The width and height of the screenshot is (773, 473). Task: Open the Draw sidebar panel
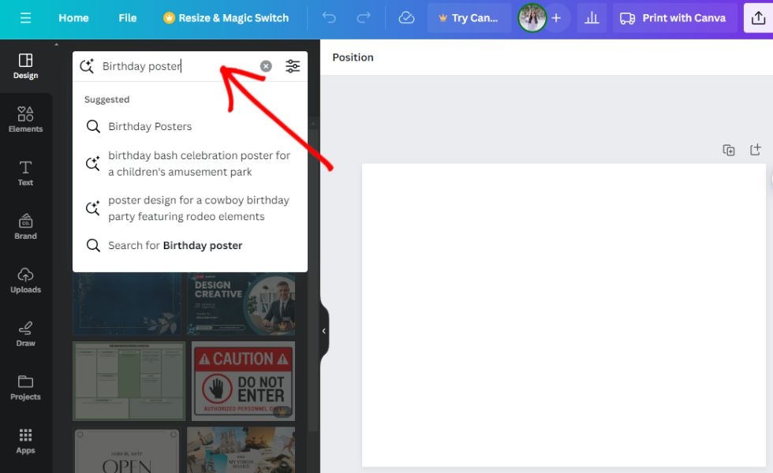[25, 334]
